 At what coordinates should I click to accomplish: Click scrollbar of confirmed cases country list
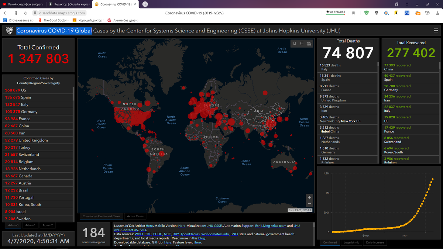click(x=73, y=94)
